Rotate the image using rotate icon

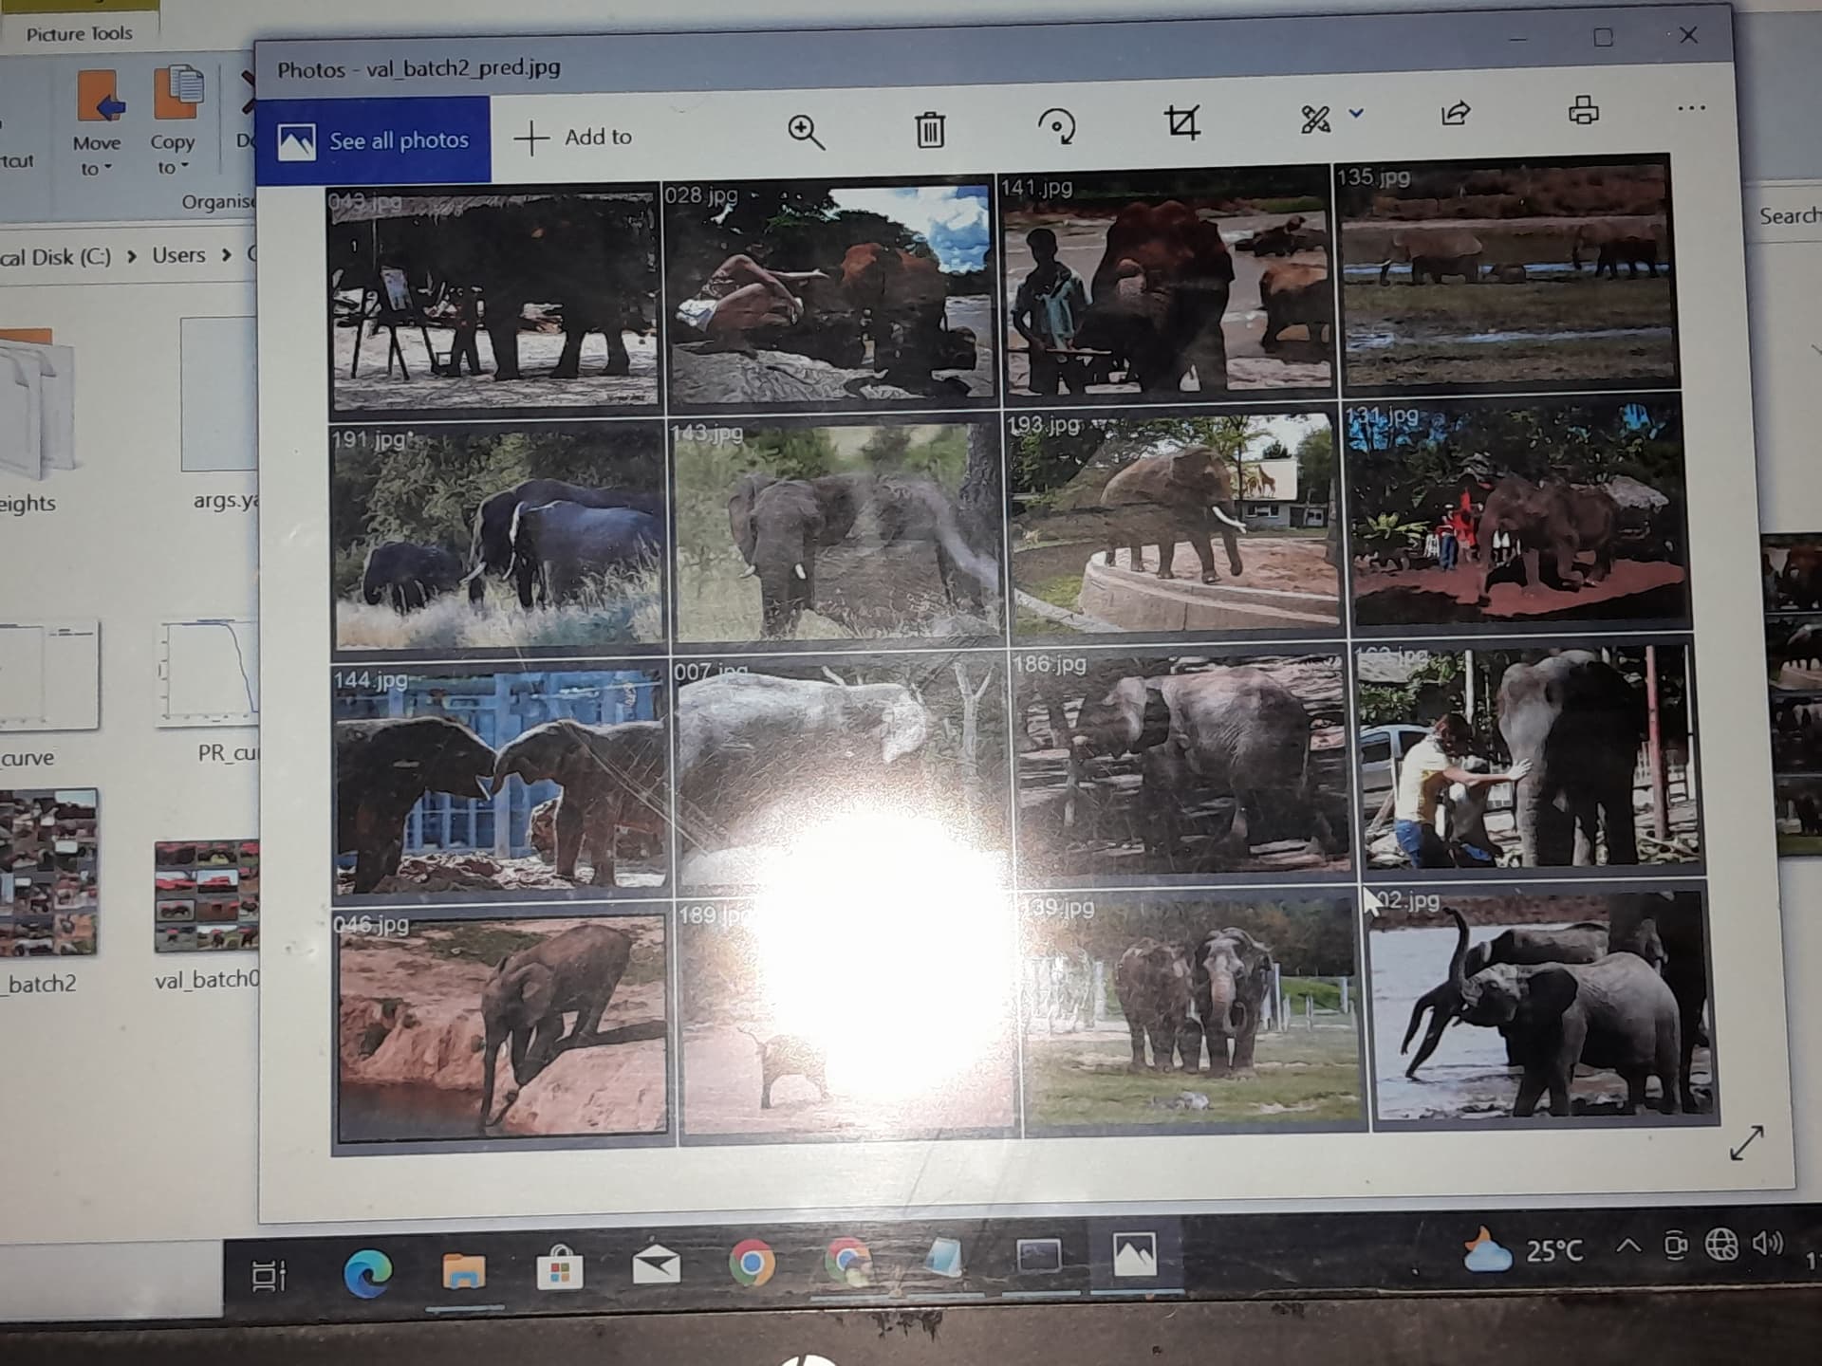tap(1056, 126)
